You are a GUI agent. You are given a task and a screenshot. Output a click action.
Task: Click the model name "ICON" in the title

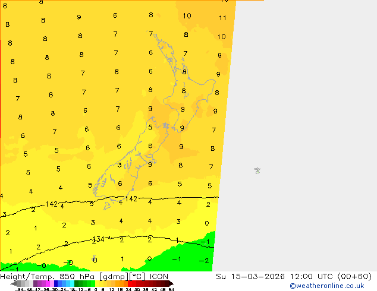pyautogui.click(x=159, y=277)
